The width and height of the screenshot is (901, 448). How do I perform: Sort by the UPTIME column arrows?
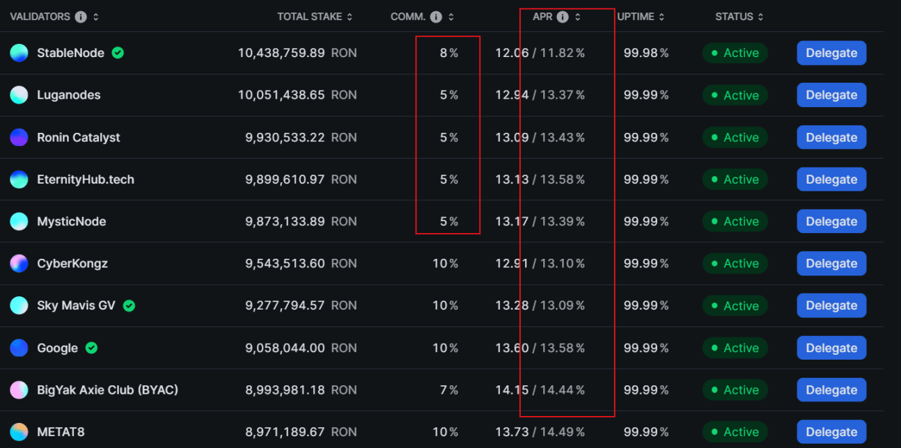[661, 17]
